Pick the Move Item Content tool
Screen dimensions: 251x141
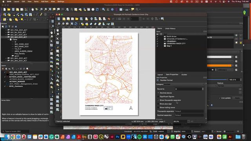pos(58,43)
